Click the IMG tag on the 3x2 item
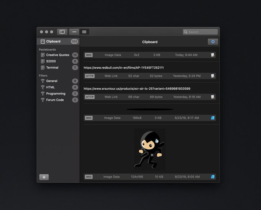Viewport: 261px width, 210px height. click(x=89, y=55)
